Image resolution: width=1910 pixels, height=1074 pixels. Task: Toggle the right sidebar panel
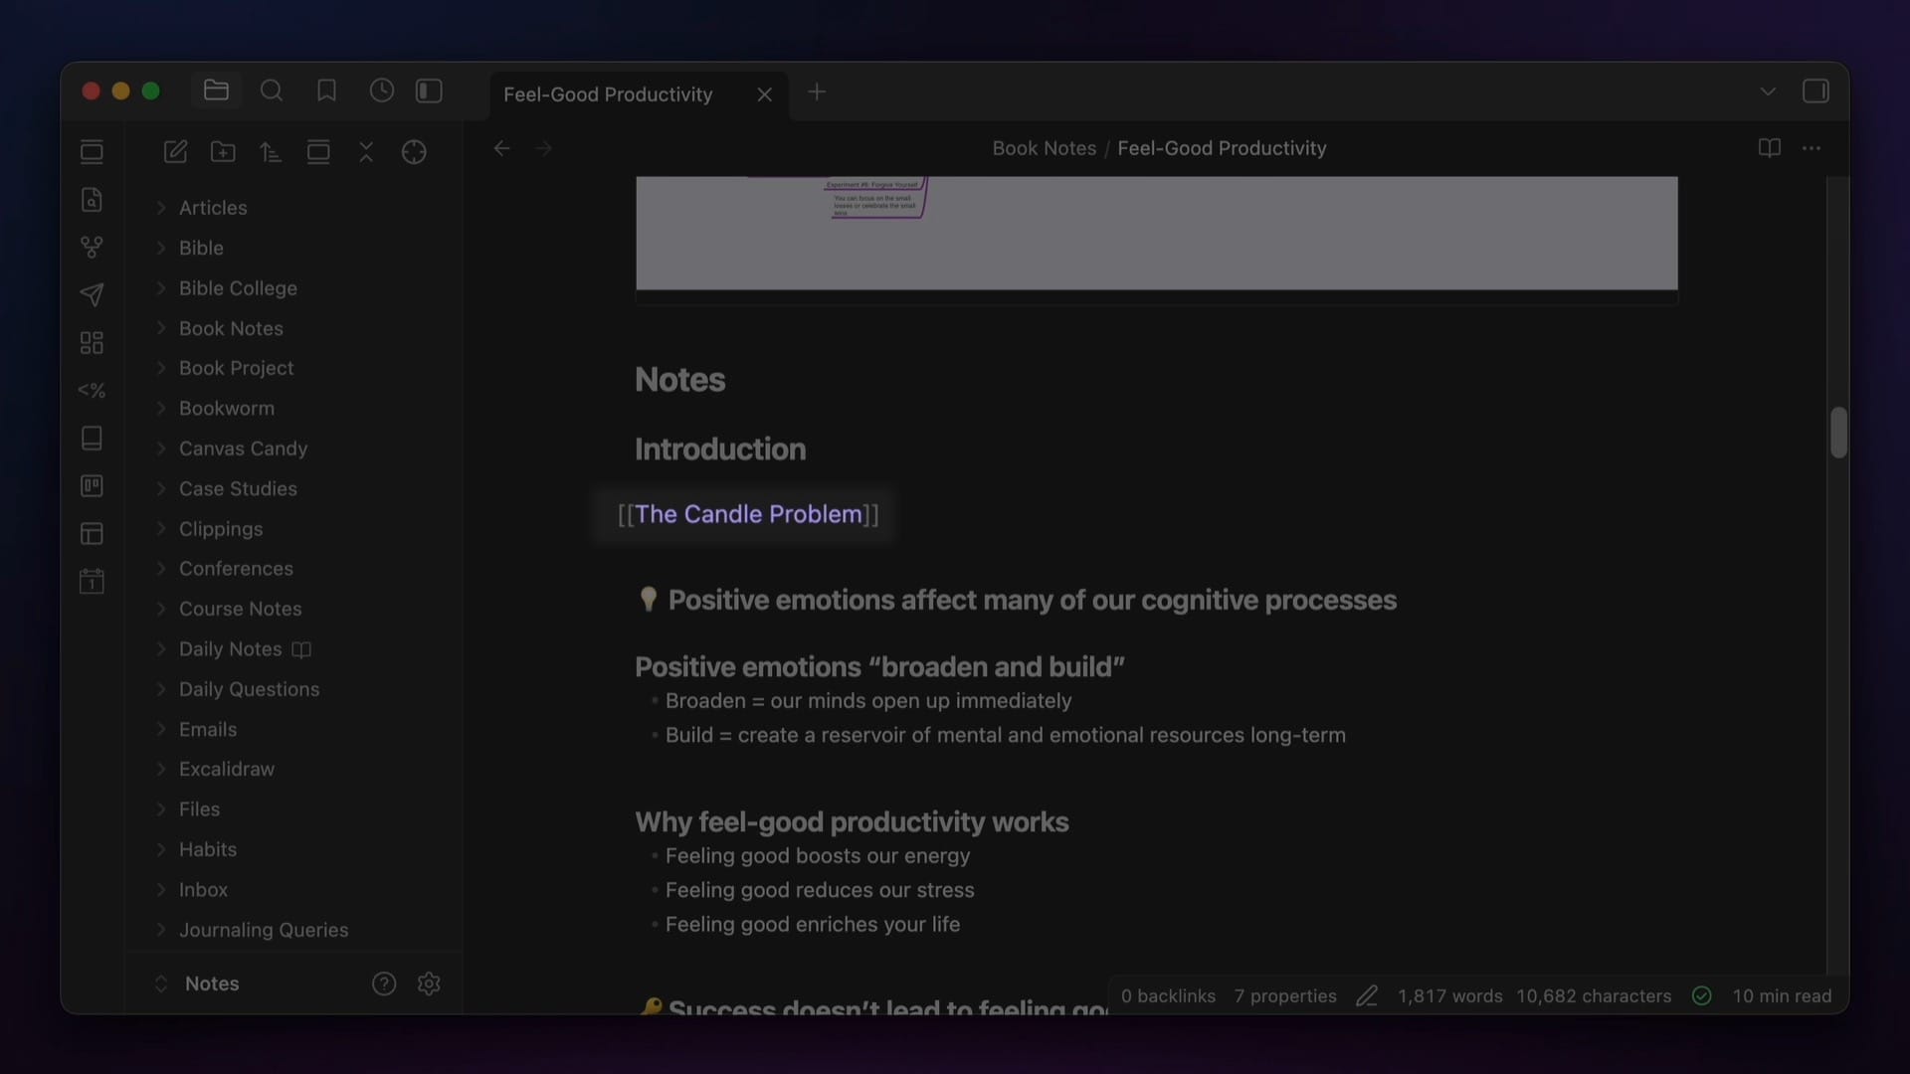pyautogui.click(x=1815, y=91)
